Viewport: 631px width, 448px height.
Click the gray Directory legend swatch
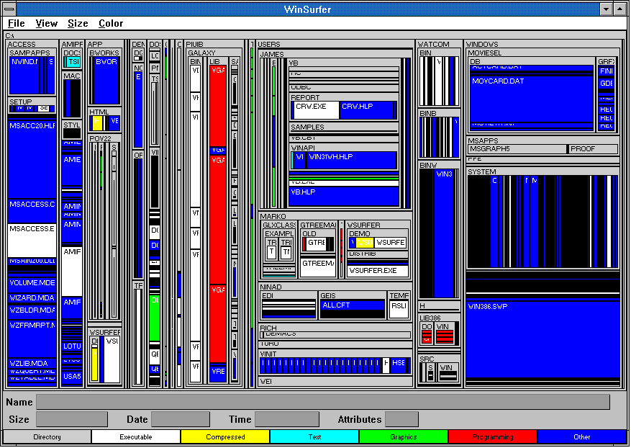[x=47, y=436]
